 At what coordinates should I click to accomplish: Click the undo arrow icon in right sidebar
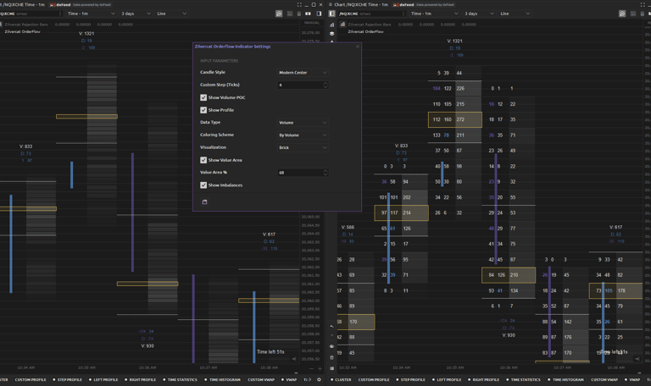click(332, 327)
